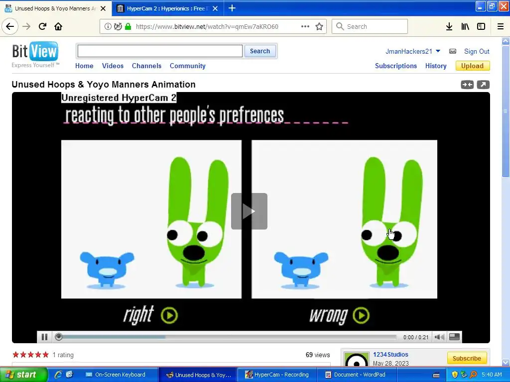Click the seek bar's round playhead knob
The image size is (510, 382).
click(x=59, y=337)
